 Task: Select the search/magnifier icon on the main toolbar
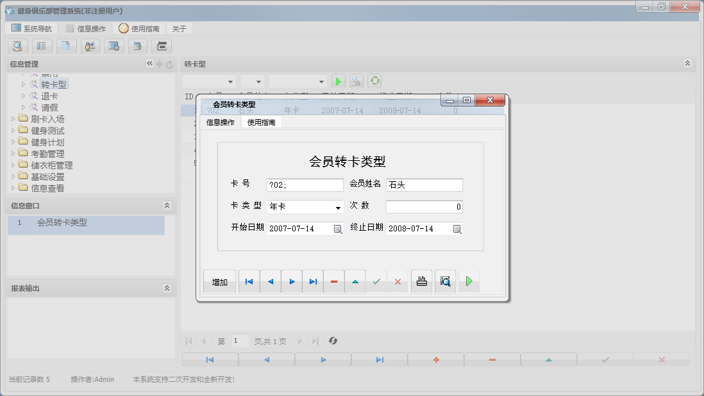pos(17,46)
